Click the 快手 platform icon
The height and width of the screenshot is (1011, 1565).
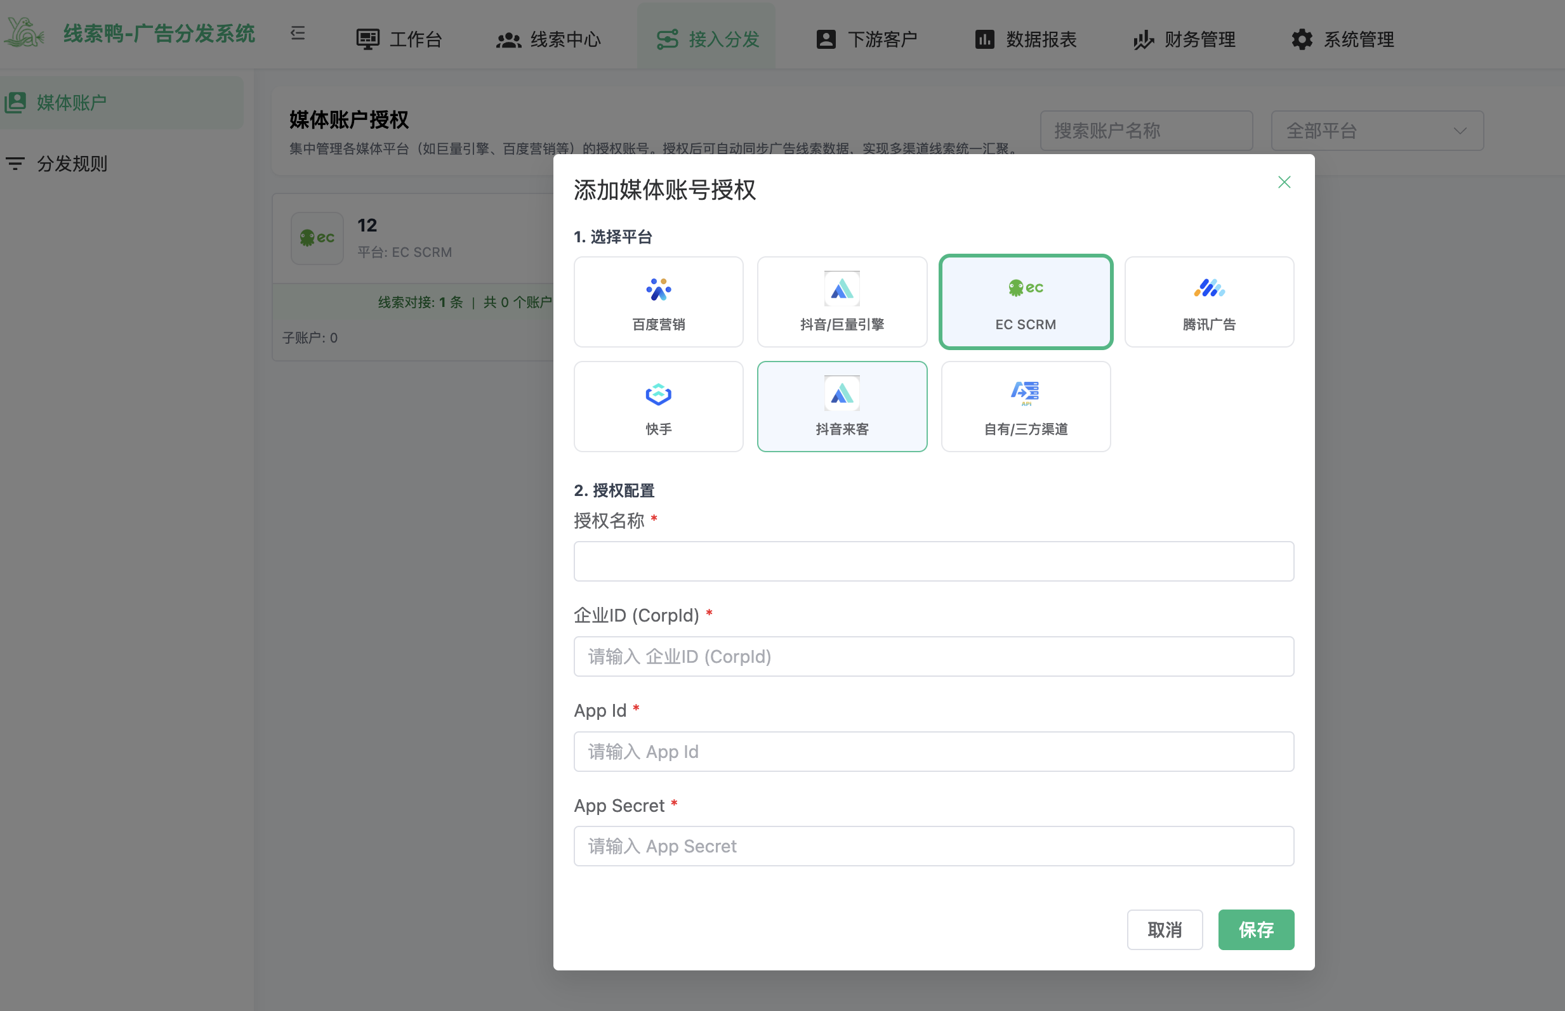click(x=658, y=394)
